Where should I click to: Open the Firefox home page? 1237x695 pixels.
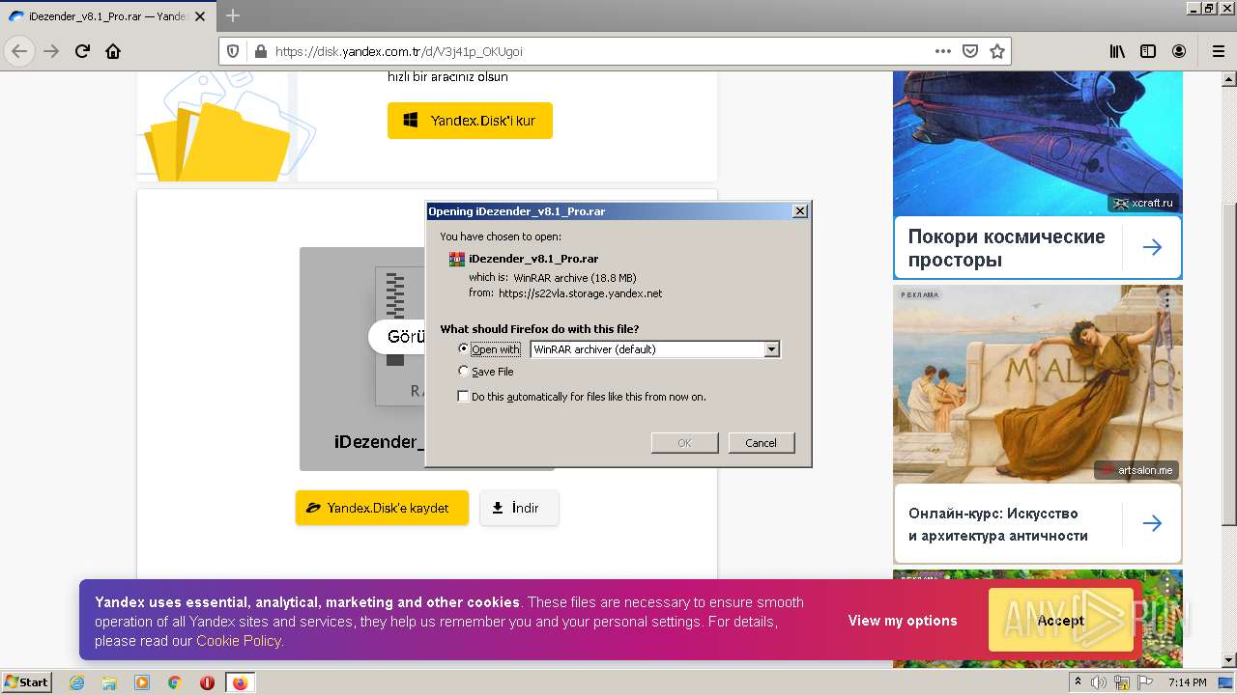[113, 51]
